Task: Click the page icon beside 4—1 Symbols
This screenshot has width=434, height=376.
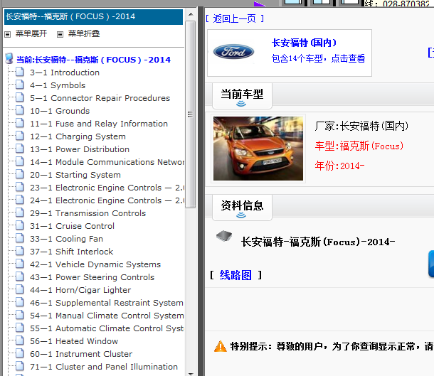Action: [20, 85]
